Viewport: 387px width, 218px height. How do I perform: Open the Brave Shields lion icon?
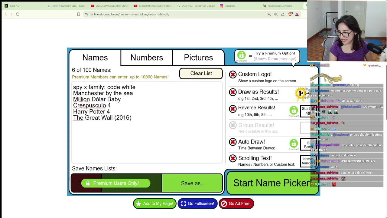pyautogui.click(x=290, y=14)
